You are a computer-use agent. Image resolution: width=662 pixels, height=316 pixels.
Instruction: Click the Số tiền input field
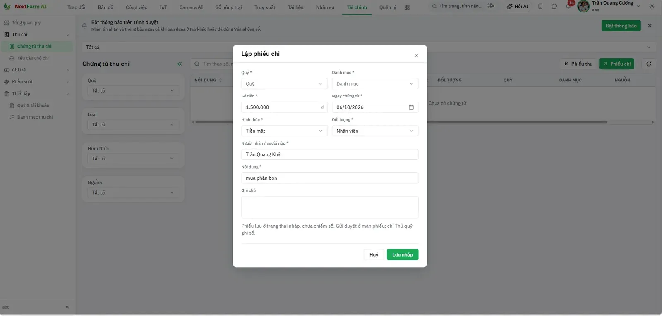coord(284,107)
